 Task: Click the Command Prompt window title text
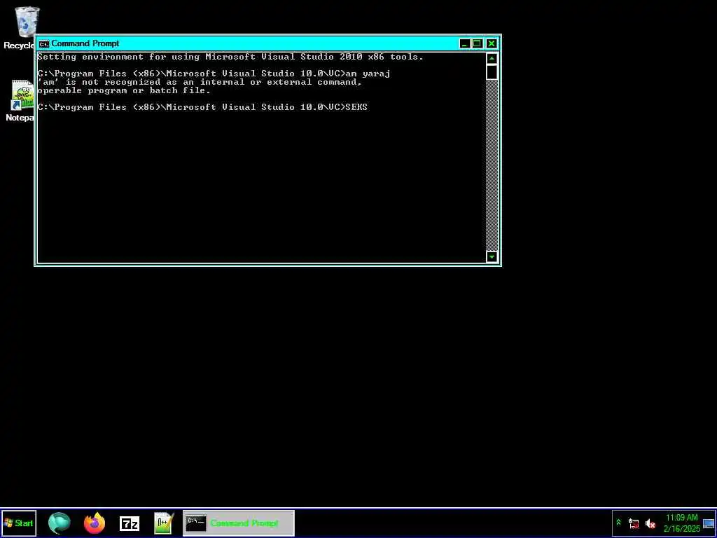coord(85,43)
